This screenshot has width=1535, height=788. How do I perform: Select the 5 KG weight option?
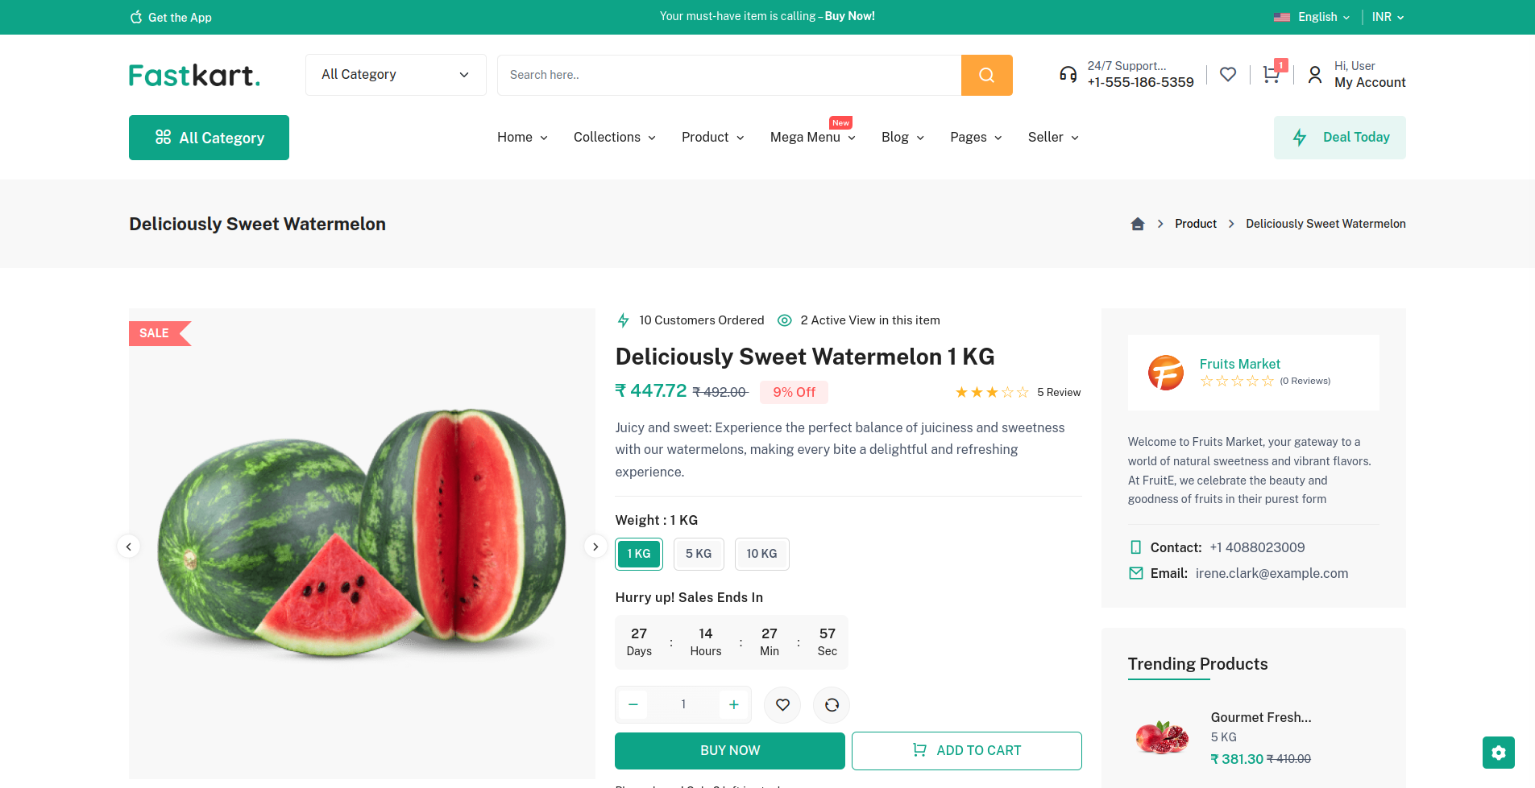point(699,554)
